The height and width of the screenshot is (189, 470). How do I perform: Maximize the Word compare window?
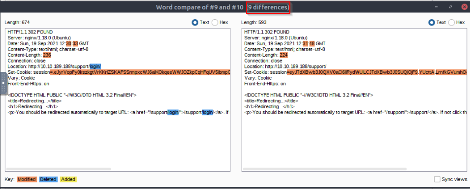tap(450, 6)
